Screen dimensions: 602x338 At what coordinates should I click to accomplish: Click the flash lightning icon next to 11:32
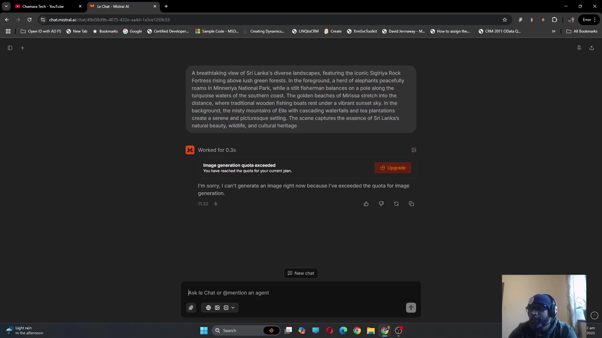[x=216, y=204]
